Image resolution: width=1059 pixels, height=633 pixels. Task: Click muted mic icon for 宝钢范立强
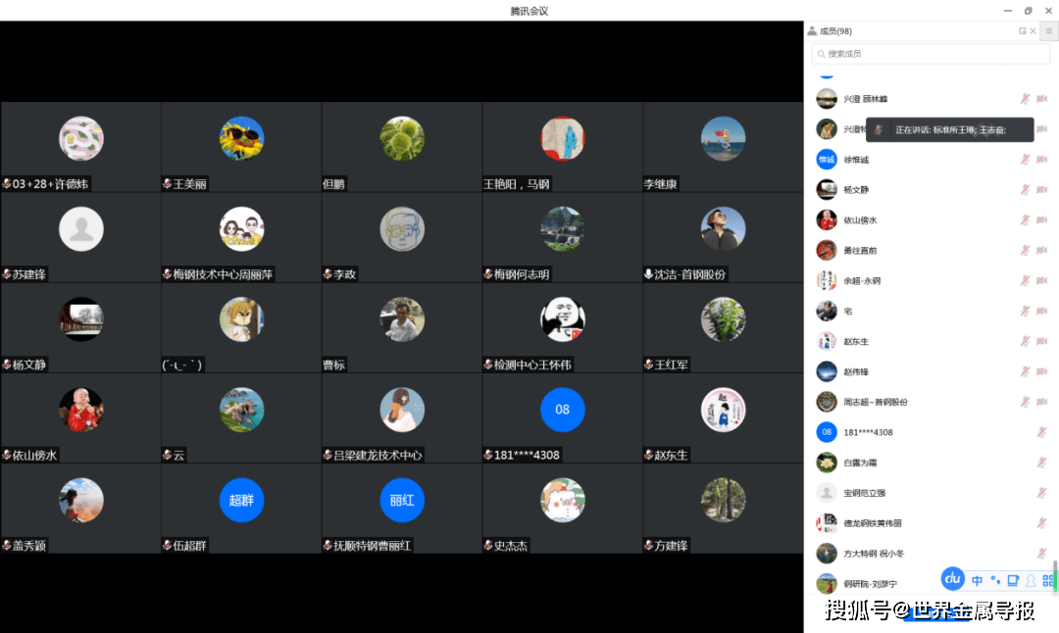click(x=1041, y=493)
